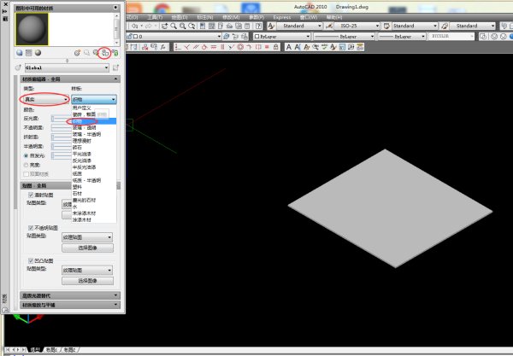Choose 理想漫射 in the template list
This screenshot has width=513, height=356.
(93, 141)
